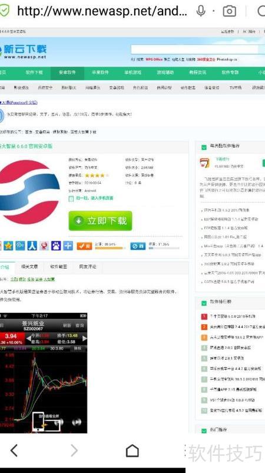Click the green check icon beside 软件排行榜

(204, 302)
